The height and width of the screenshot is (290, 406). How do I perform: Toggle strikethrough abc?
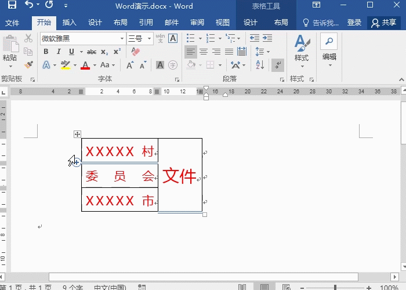[x=92, y=52]
